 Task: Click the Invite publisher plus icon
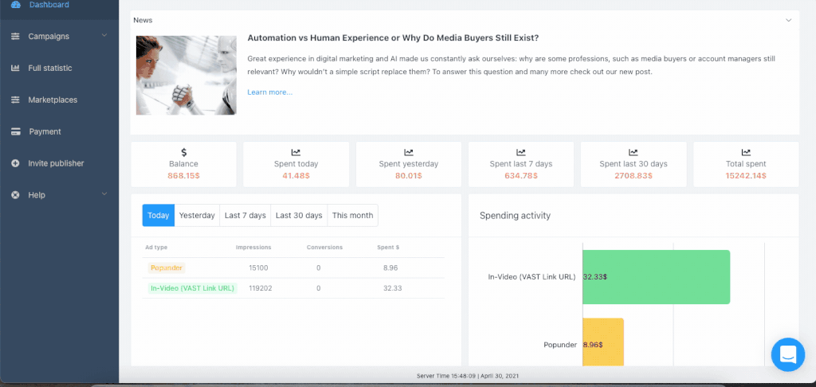pos(16,163)
